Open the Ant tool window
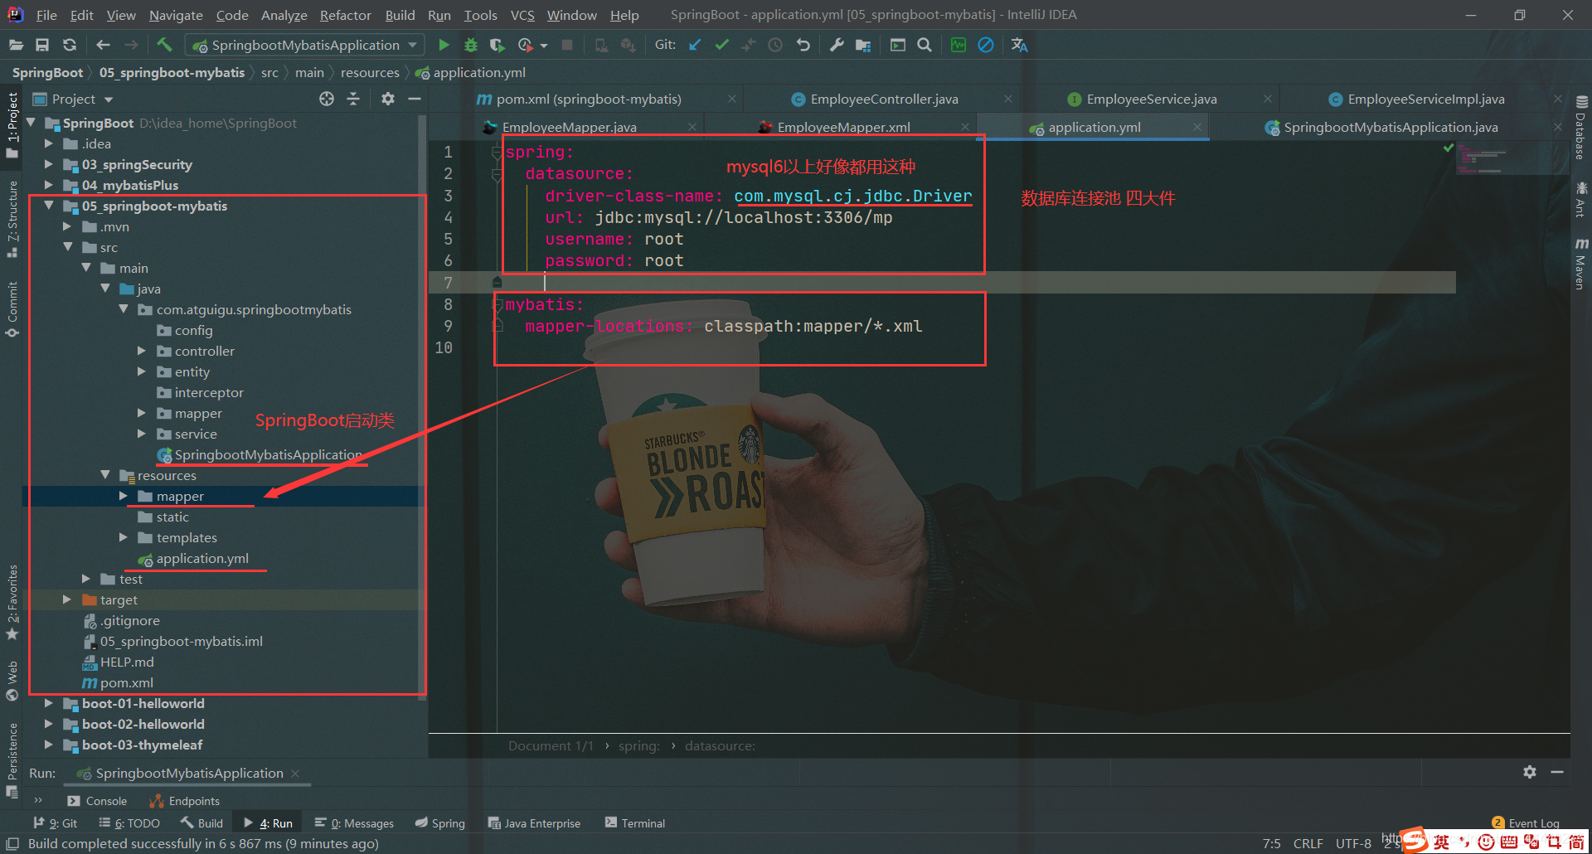 [1580, 199]
